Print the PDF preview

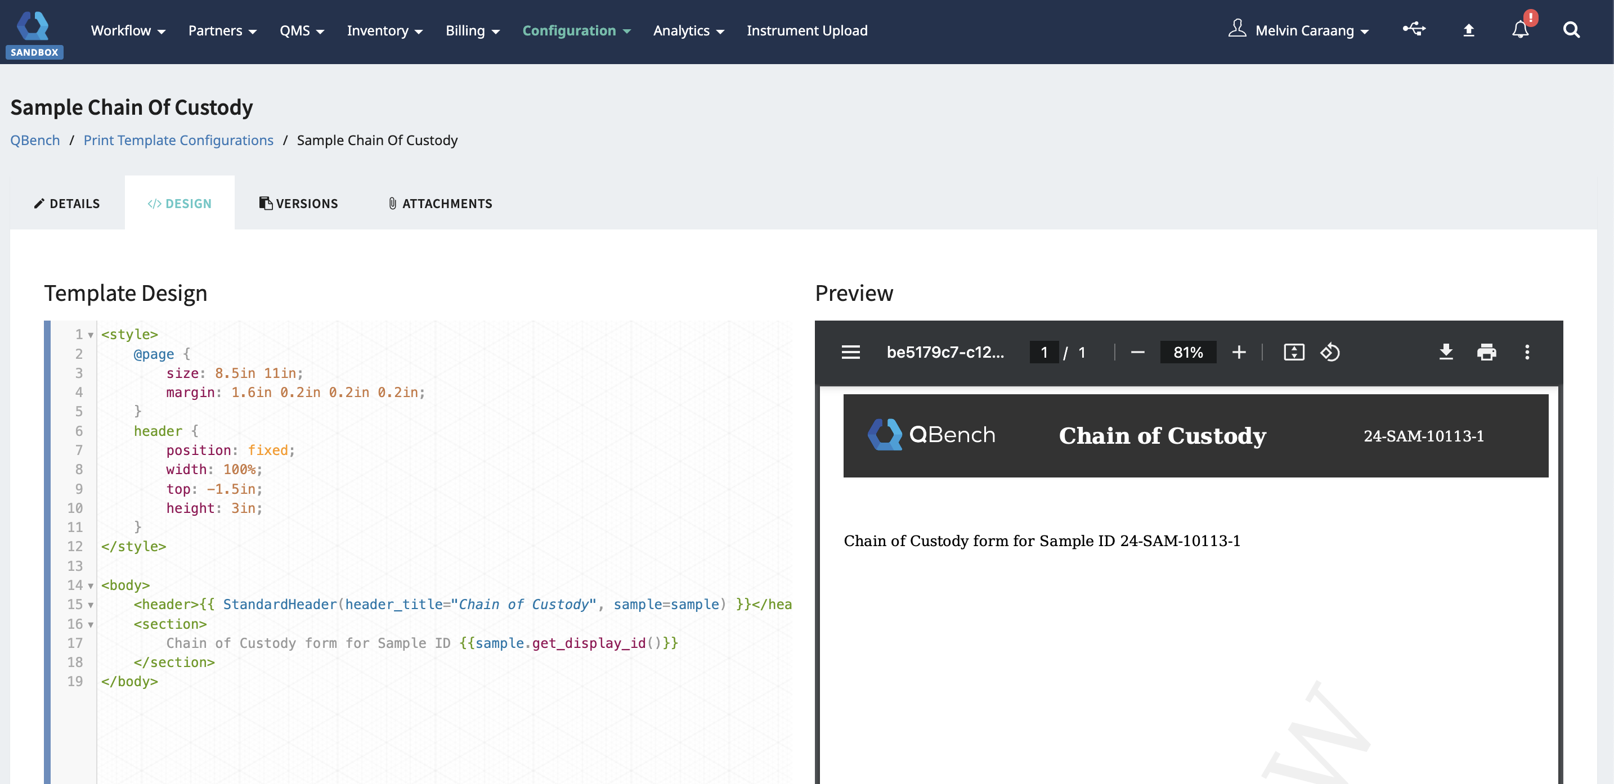click(x=1486, y=352)
